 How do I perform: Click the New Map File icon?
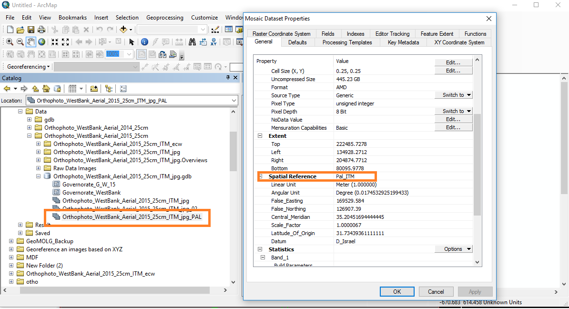pyautogui.click(x=10, y=30)
